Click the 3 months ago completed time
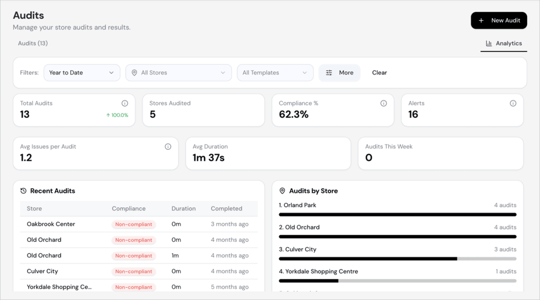This screenshot has width=540, height=300. [230, 224]
